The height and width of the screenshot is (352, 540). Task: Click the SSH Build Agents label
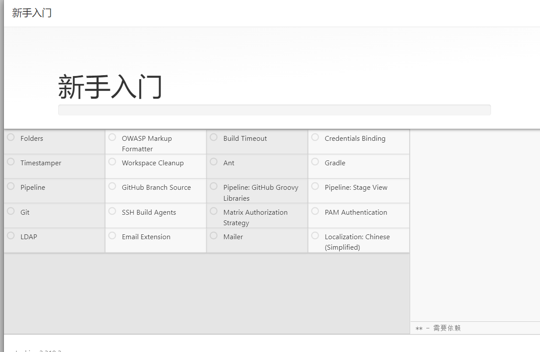[149, 213]
